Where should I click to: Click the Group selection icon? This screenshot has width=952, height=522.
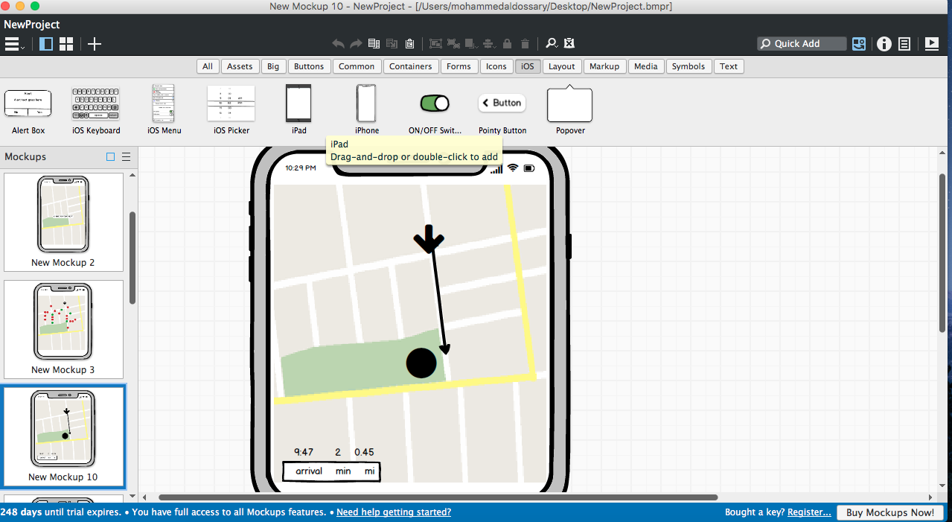click(x=435, y=44)
